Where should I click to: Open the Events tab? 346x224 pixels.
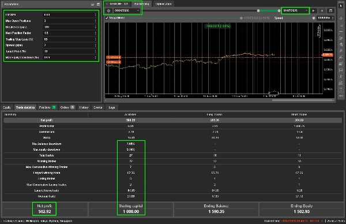98,107
